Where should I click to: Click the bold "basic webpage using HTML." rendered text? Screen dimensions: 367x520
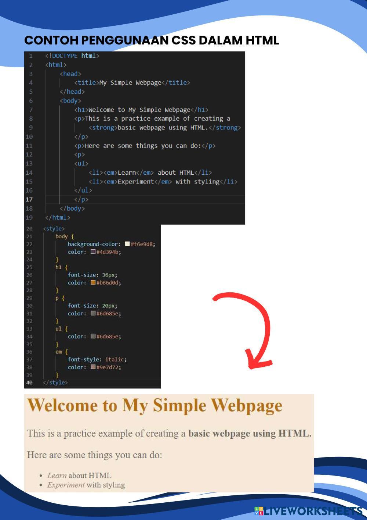click(x=250, y=433)
